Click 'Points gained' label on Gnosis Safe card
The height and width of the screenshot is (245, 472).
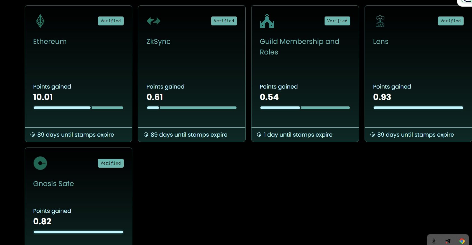click(52, 211)
